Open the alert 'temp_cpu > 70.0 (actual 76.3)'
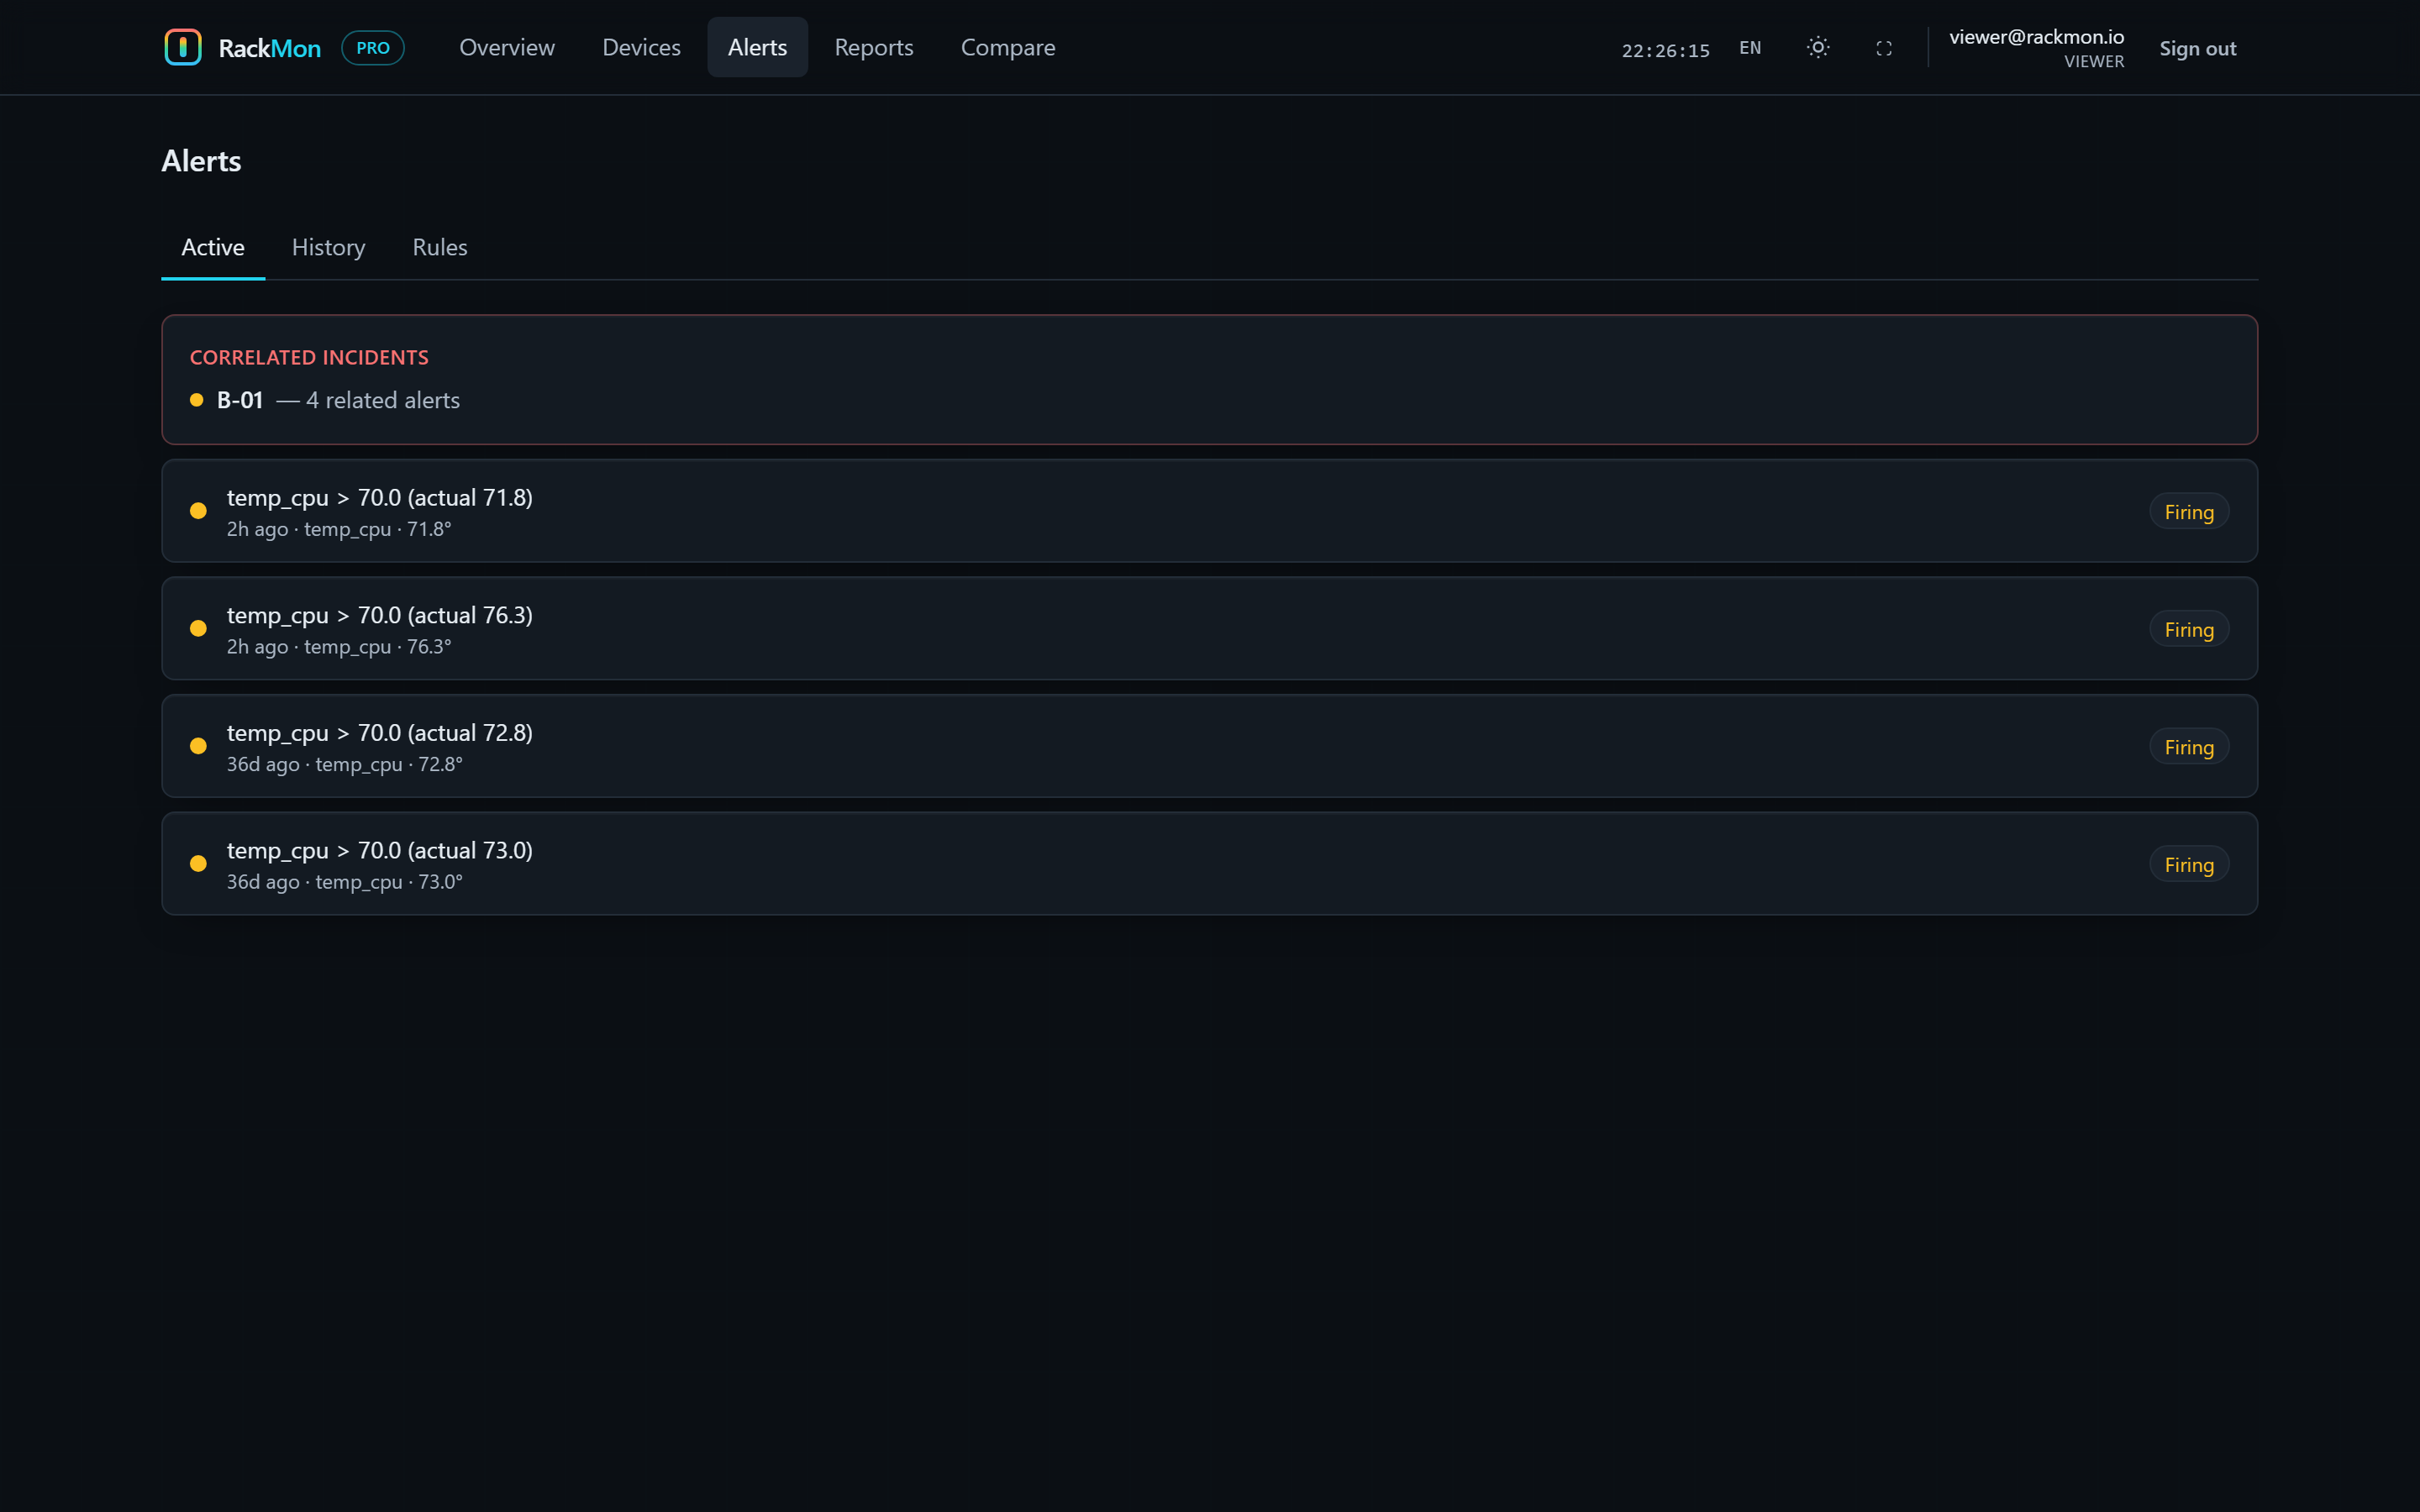Image resolution: width=2420 pixels, height=1512 pixels. [1209, 629]
